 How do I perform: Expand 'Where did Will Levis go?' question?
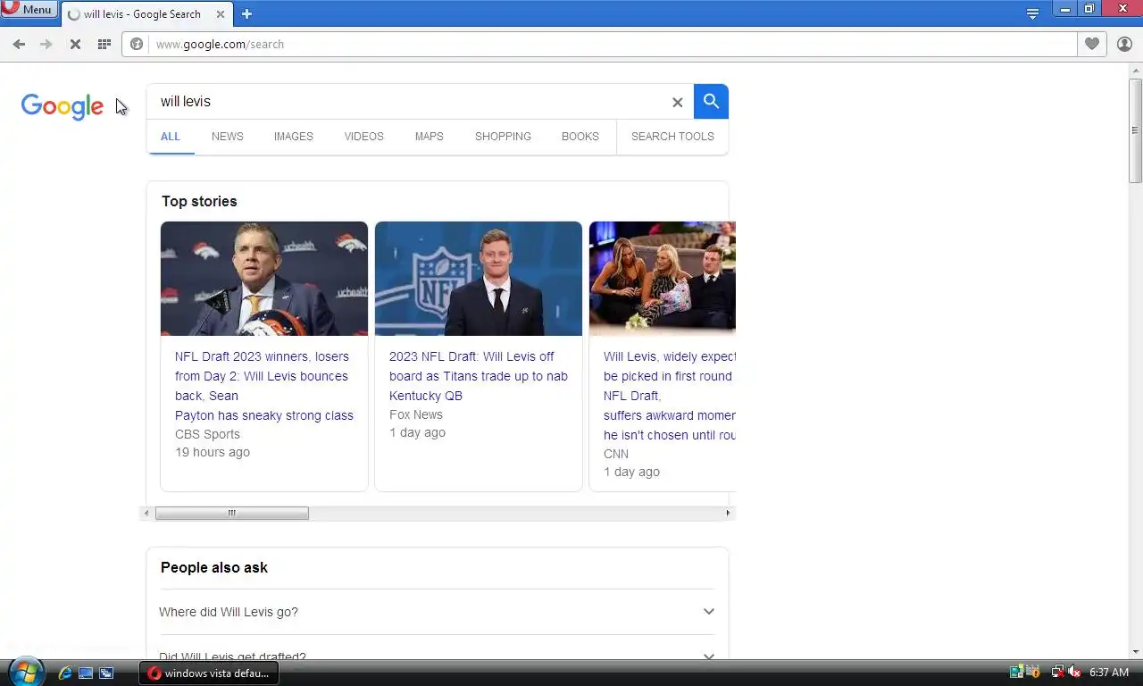[438, 612]
